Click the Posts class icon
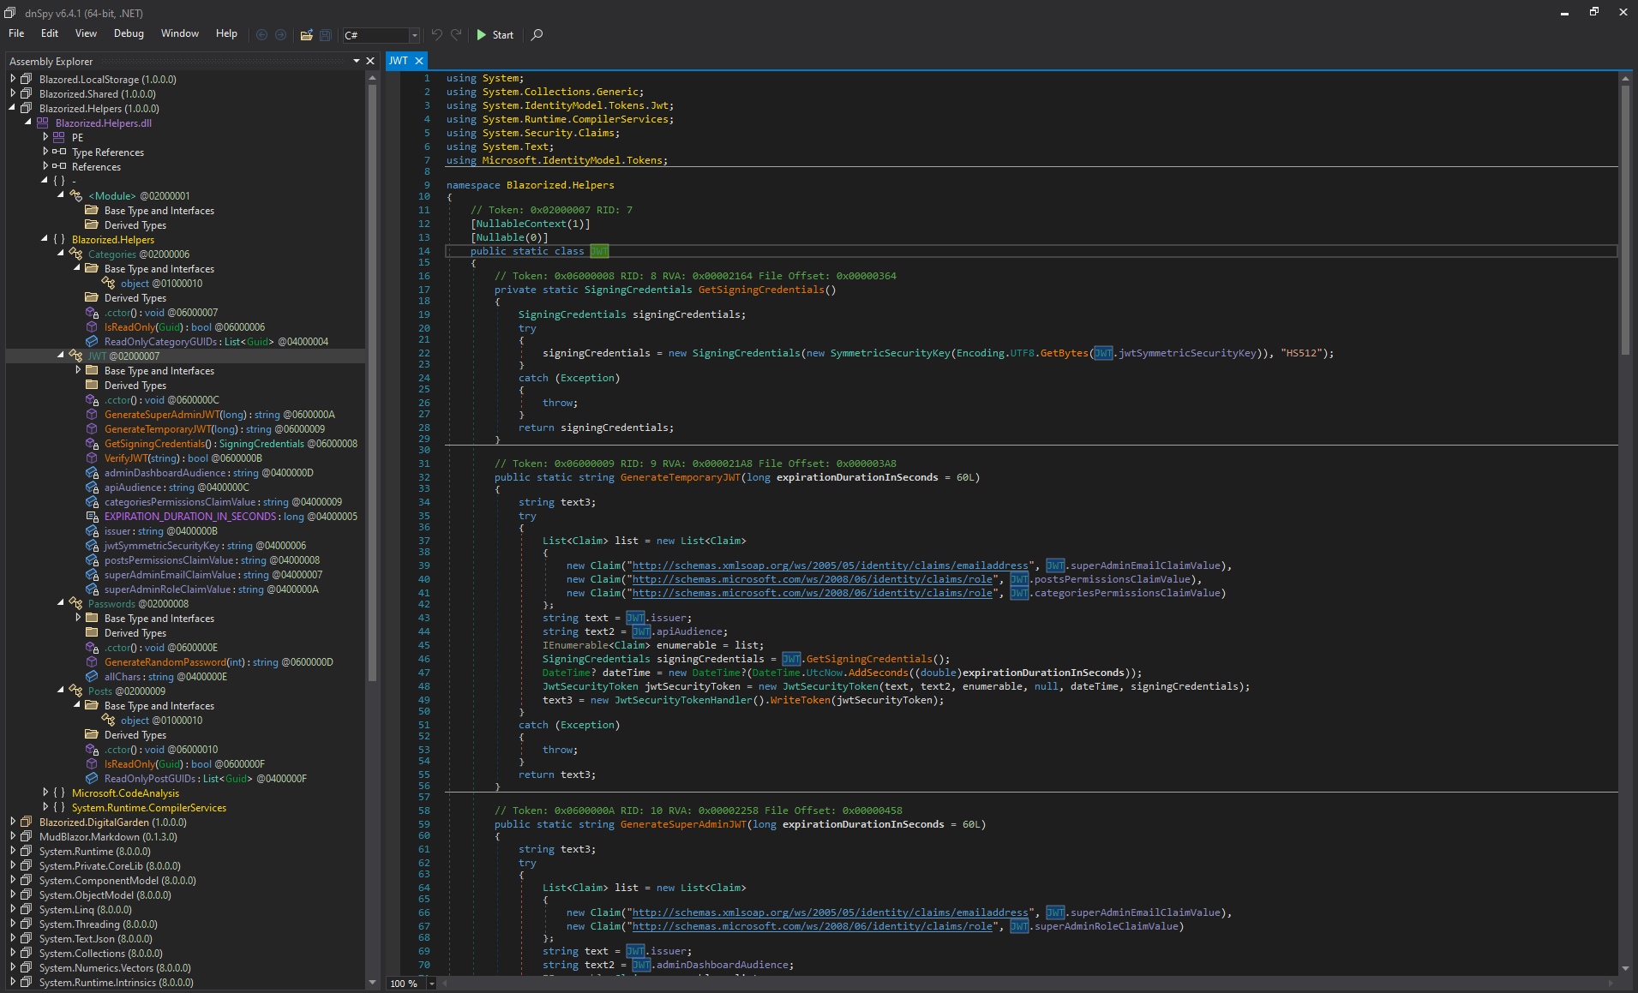The height and width of the screenshot is (993, 1638). [75, 691]
